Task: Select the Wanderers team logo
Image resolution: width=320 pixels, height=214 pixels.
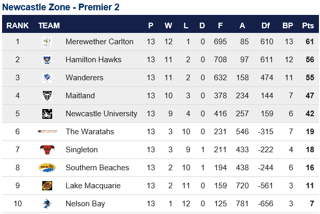Action: coord(47,78)
